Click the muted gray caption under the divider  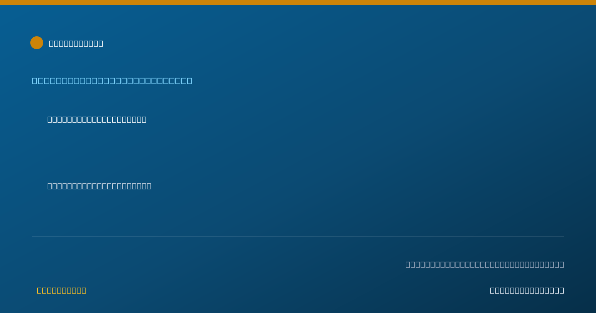(485, 264)
